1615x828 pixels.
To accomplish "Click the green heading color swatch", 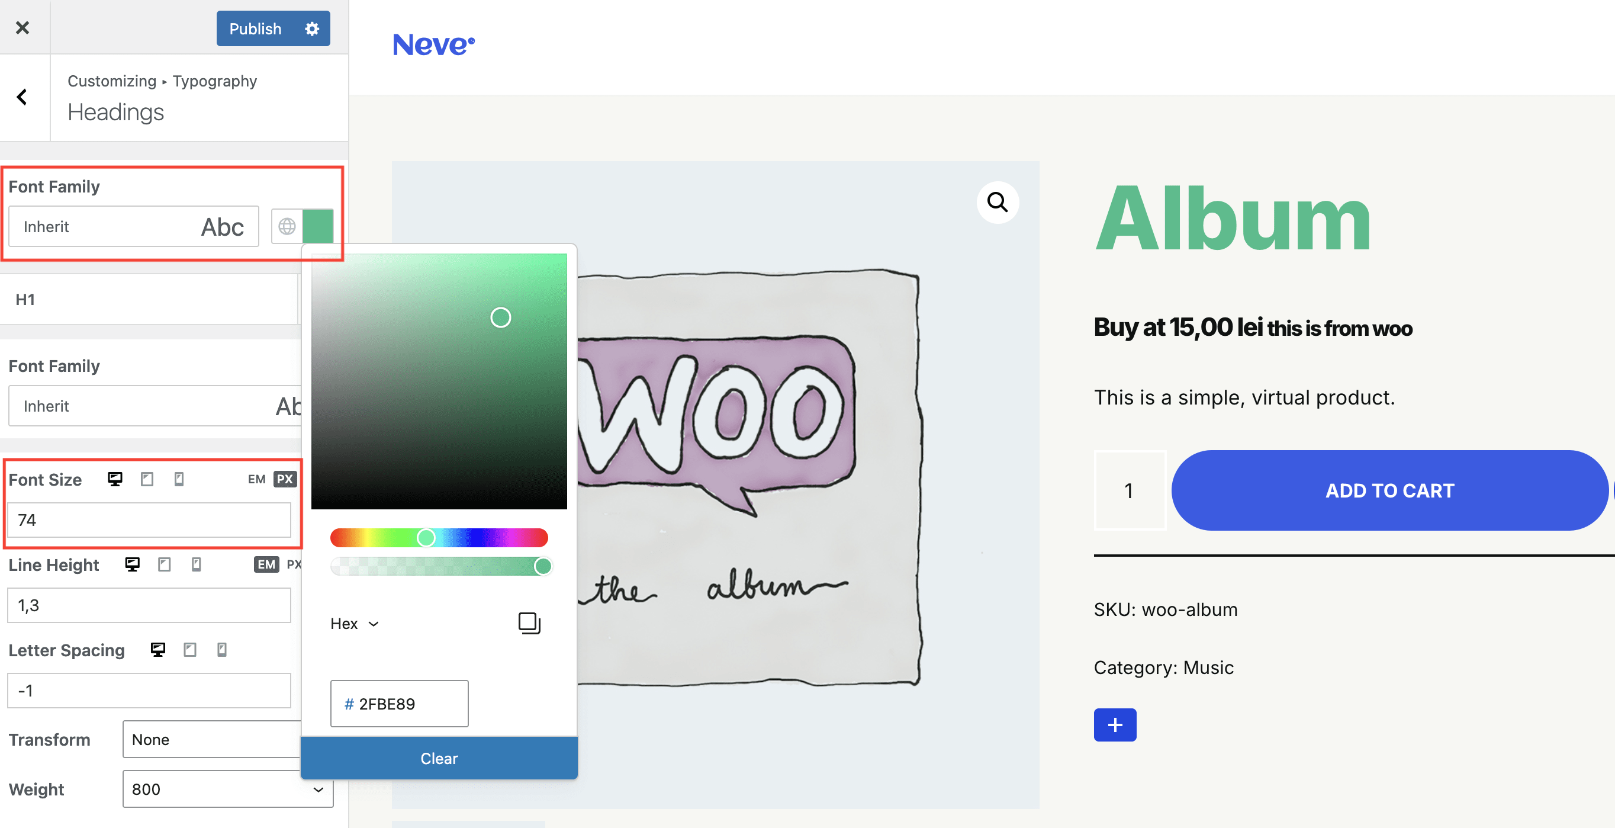I will (x=318, y=226).
